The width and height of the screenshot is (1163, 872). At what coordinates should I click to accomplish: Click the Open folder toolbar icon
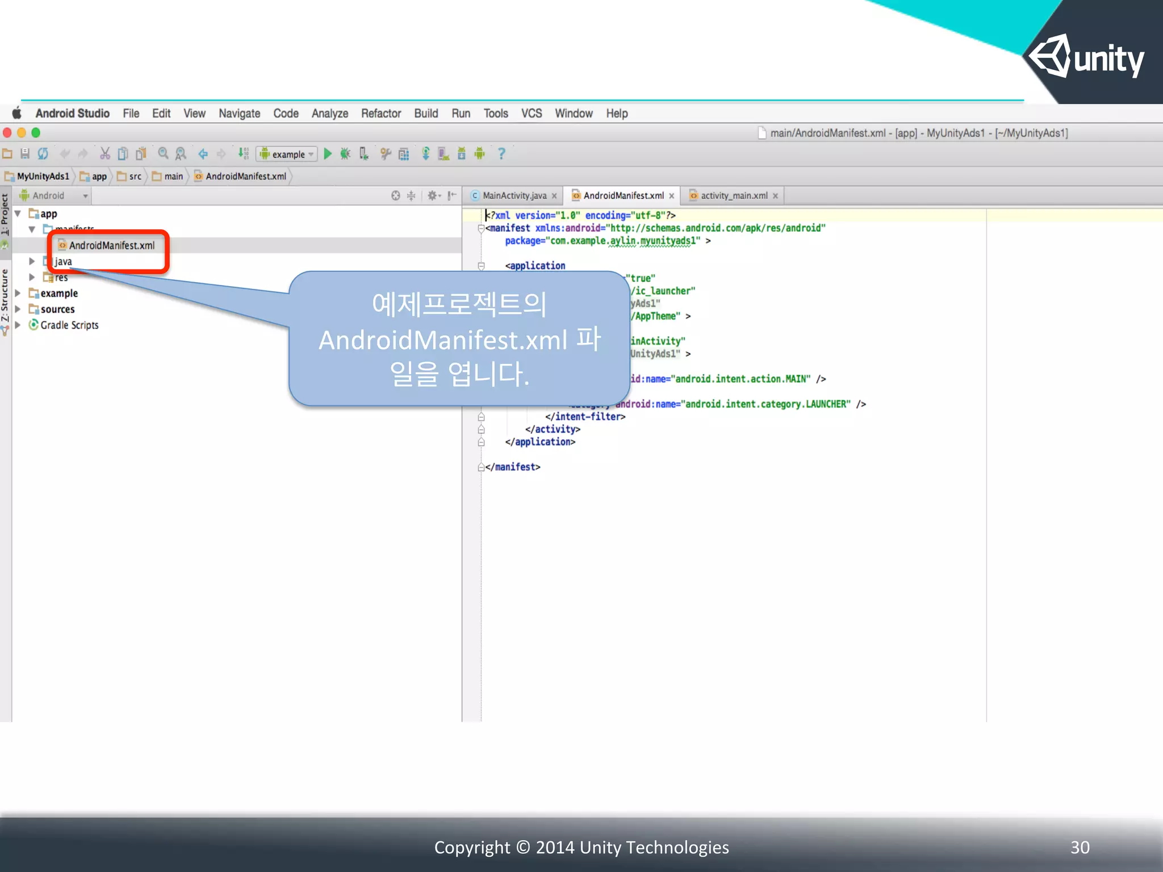[8, 154]
